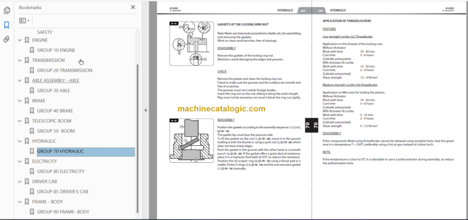The image size is (468, 220).
Task: Click the page 294 number tab
Action: 321,10
